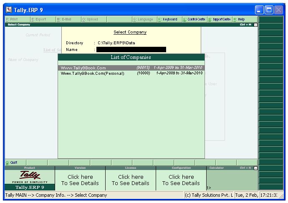The width and height of the screenshot is (288, 203).
Task: Select company Www.Tally9Book.Com (90013)
Action: pyautogui.click(x=131, y=68)
